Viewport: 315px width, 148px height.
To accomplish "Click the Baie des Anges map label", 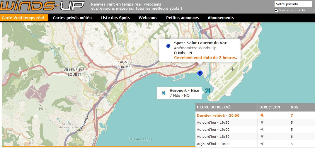I will (x=140, y=139).
